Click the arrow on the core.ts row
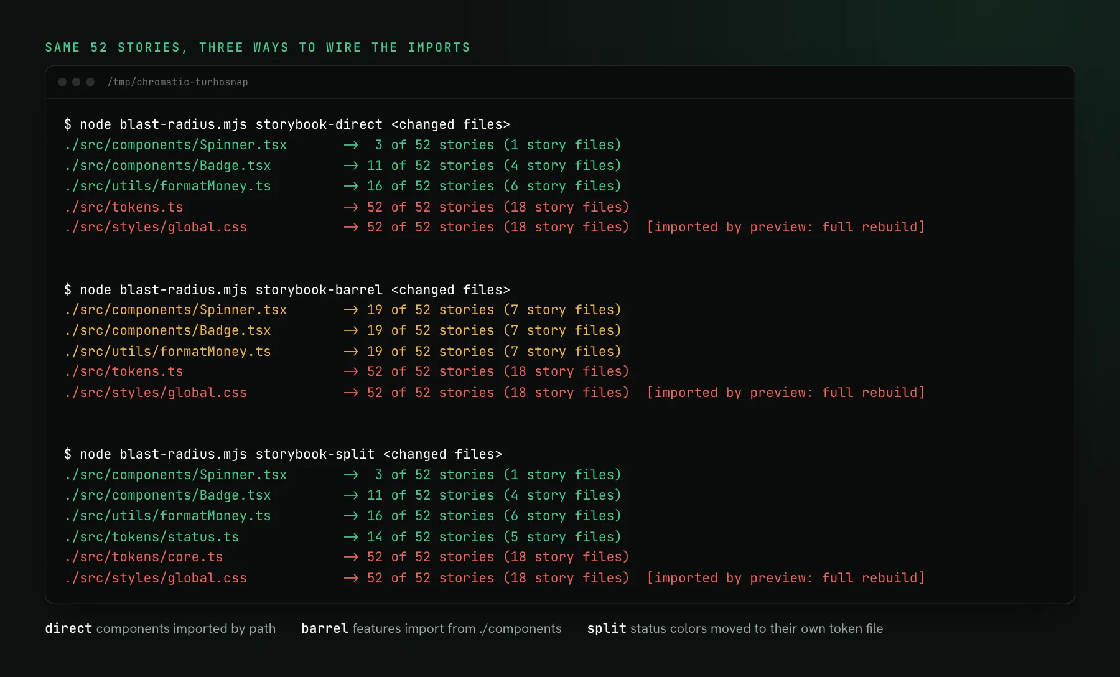The height and width of the screenshot is (677, 1120). point(351,557)
